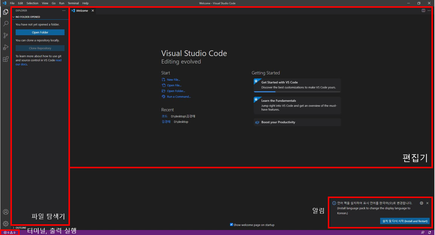Image resolution: width=435 pixels, height=235 pixels.
Task: Split the editor to the right
Action: click(x=423, y=10)
